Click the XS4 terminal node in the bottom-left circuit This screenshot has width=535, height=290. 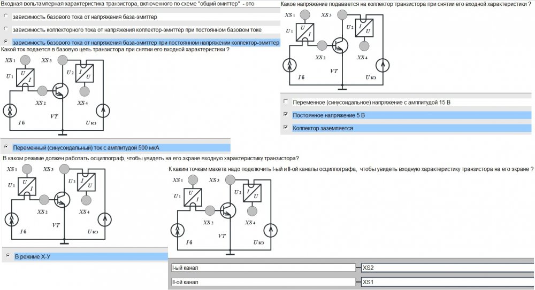86,200
